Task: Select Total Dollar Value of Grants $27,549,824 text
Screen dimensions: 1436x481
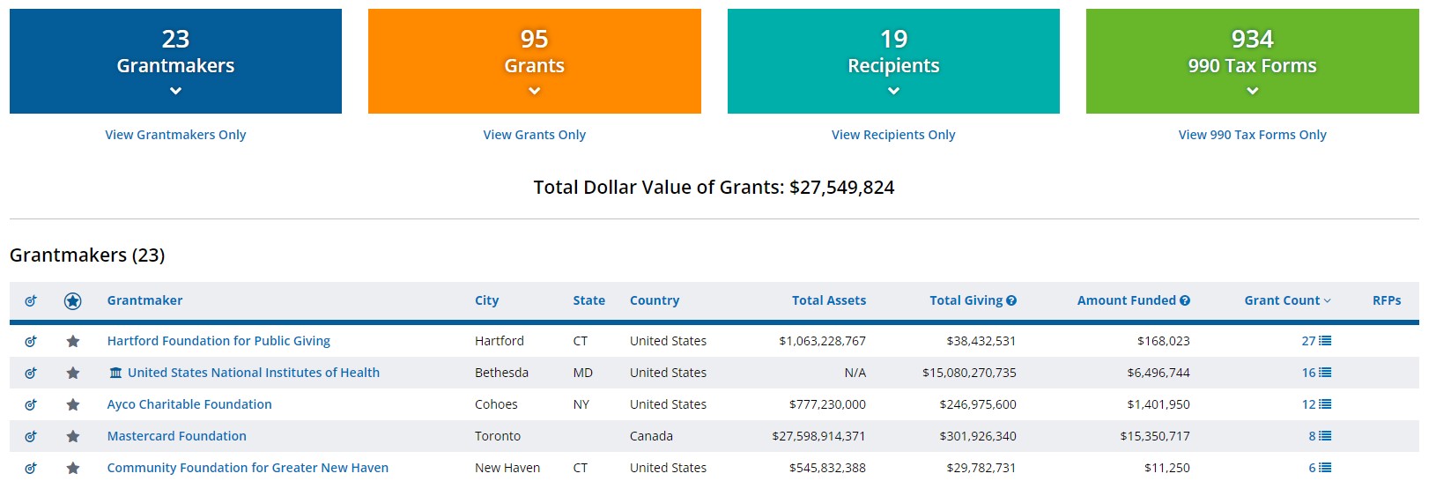Action: 714,188
